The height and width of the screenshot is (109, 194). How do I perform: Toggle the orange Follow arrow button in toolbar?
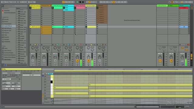click(x=63, y=2)
